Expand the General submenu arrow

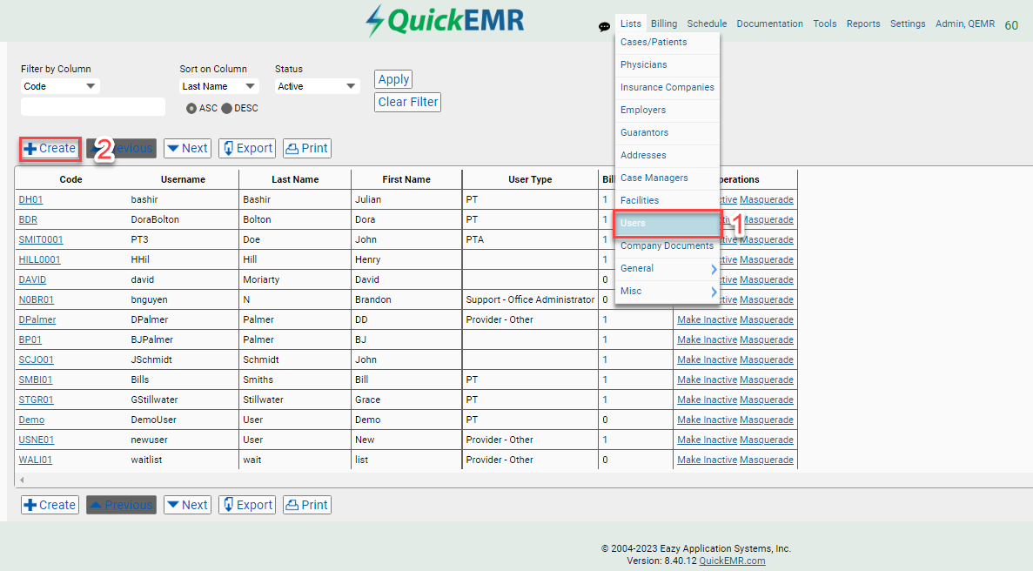point(714,269)
